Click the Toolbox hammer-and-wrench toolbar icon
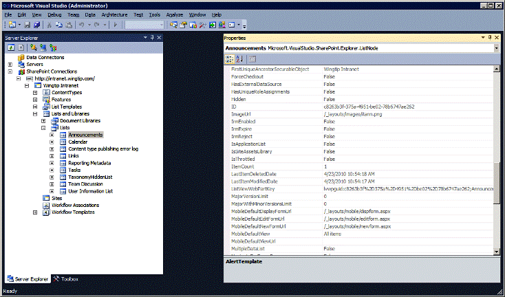The height and width of the screenshot is (297, 505). coord(202,25)
